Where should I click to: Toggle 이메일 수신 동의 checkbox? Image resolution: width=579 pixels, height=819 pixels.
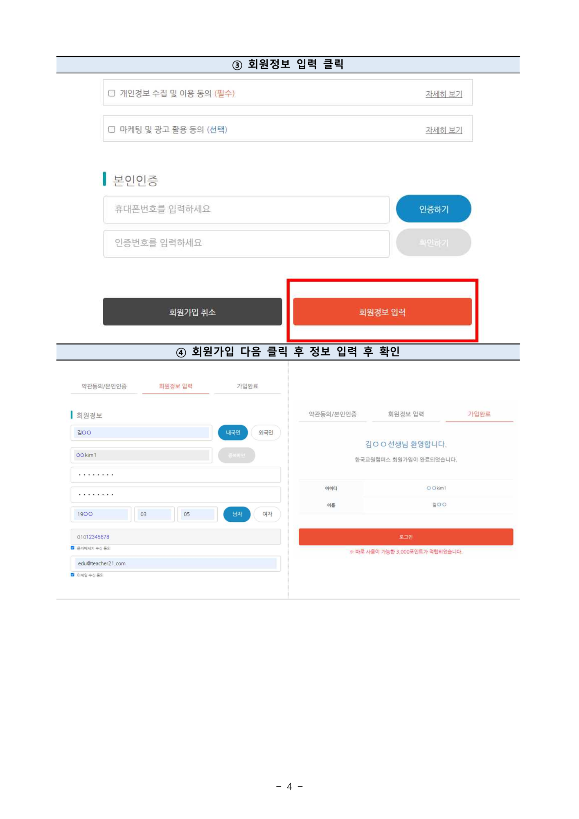[x=73, y=575]
